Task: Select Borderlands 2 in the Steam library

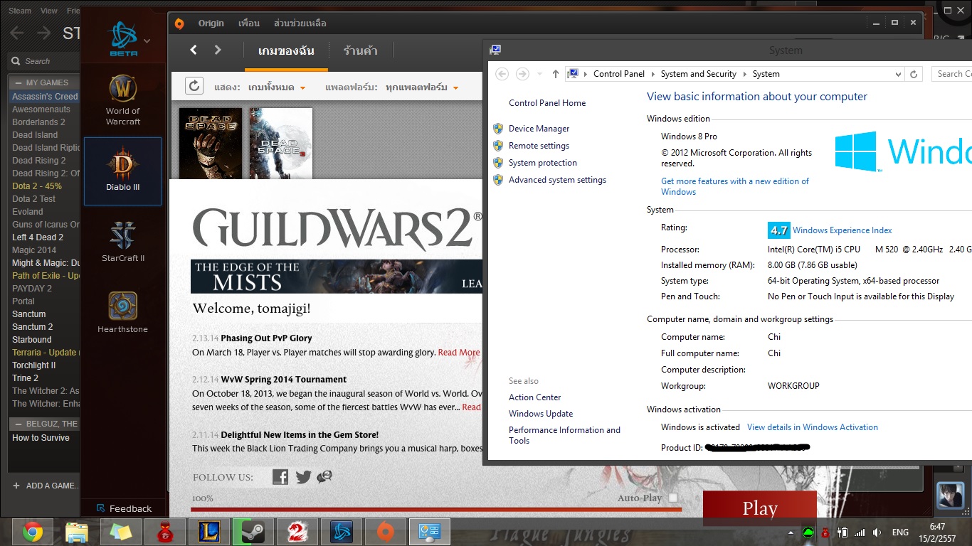Action: [38, 122]
